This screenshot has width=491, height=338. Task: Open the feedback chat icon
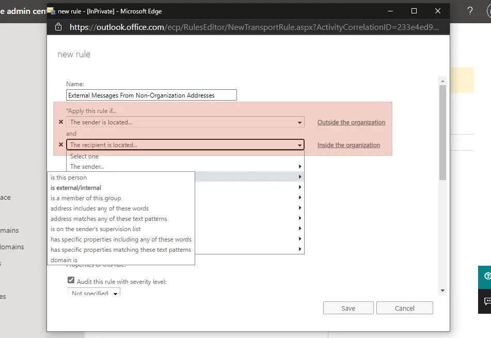(x=486, y=301)
